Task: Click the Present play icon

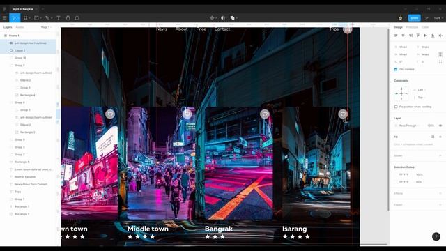Action: tap(426, 18)
